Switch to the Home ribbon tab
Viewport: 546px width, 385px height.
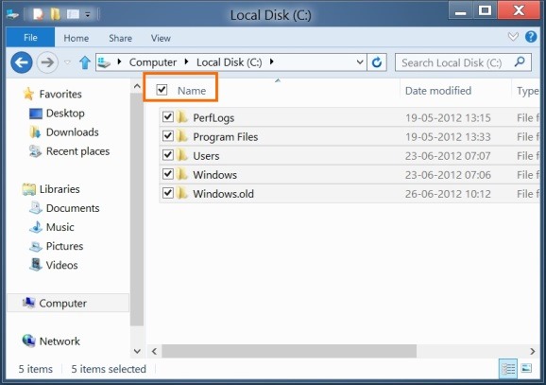tap(76, 38)
